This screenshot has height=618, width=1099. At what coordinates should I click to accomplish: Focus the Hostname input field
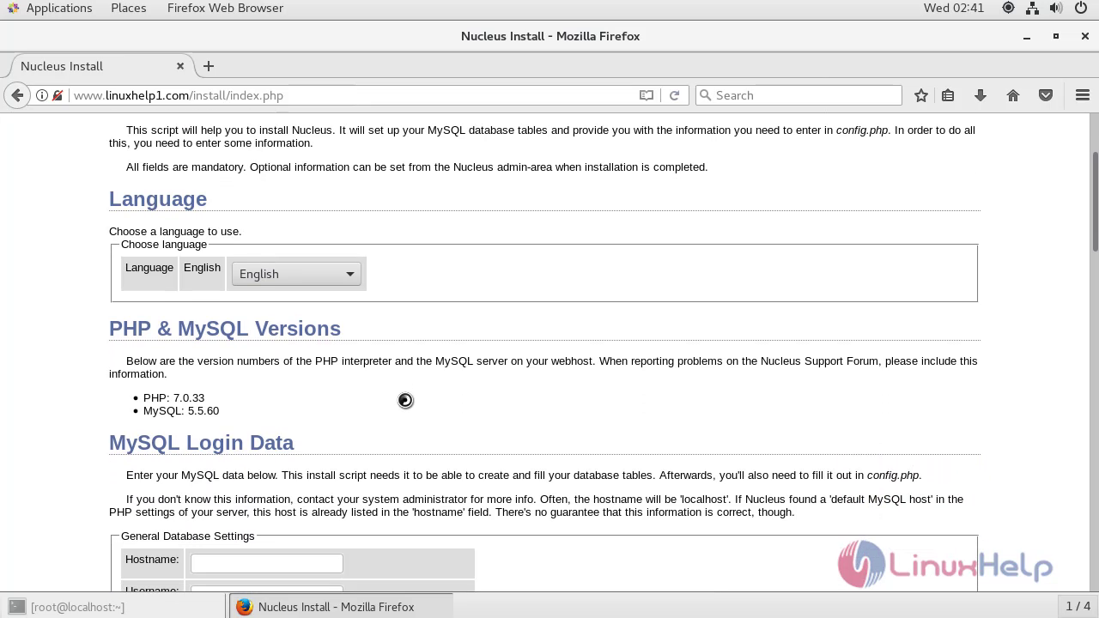pos(267,563)
